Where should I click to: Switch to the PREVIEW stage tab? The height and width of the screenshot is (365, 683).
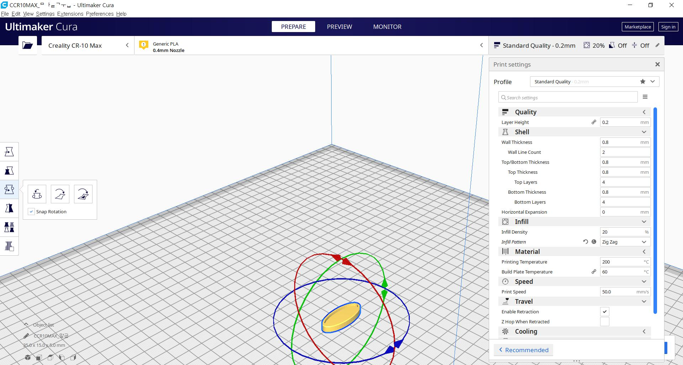pos(339,27)
